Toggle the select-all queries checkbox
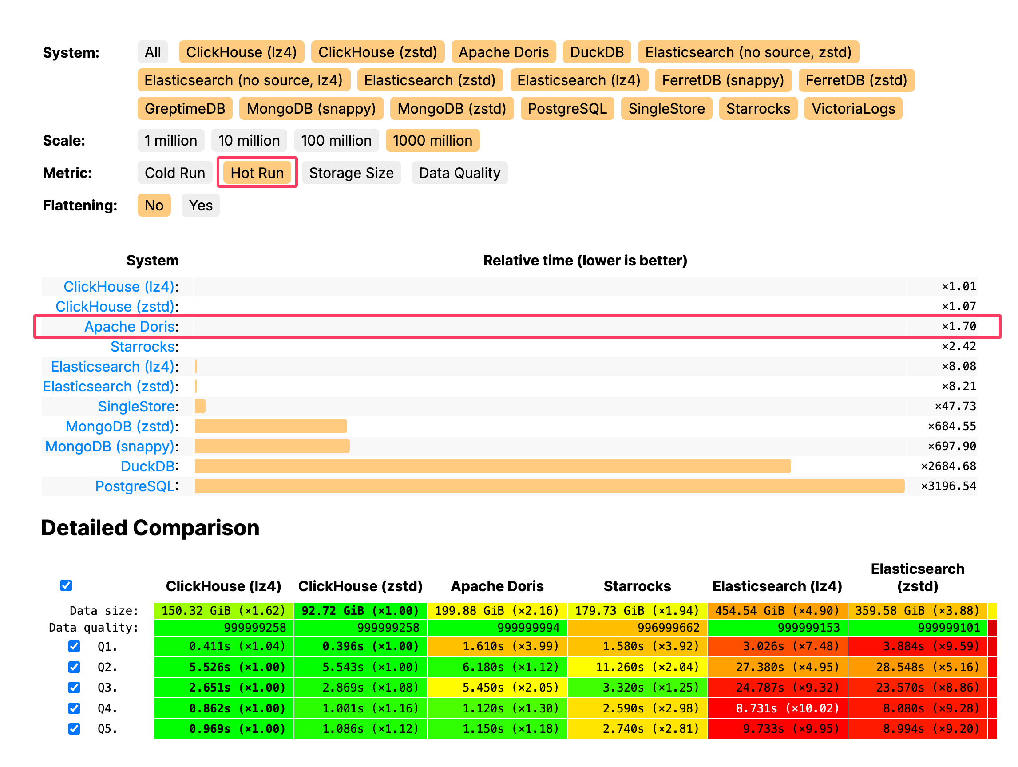1018x767 pixels. tap(66, 585)
